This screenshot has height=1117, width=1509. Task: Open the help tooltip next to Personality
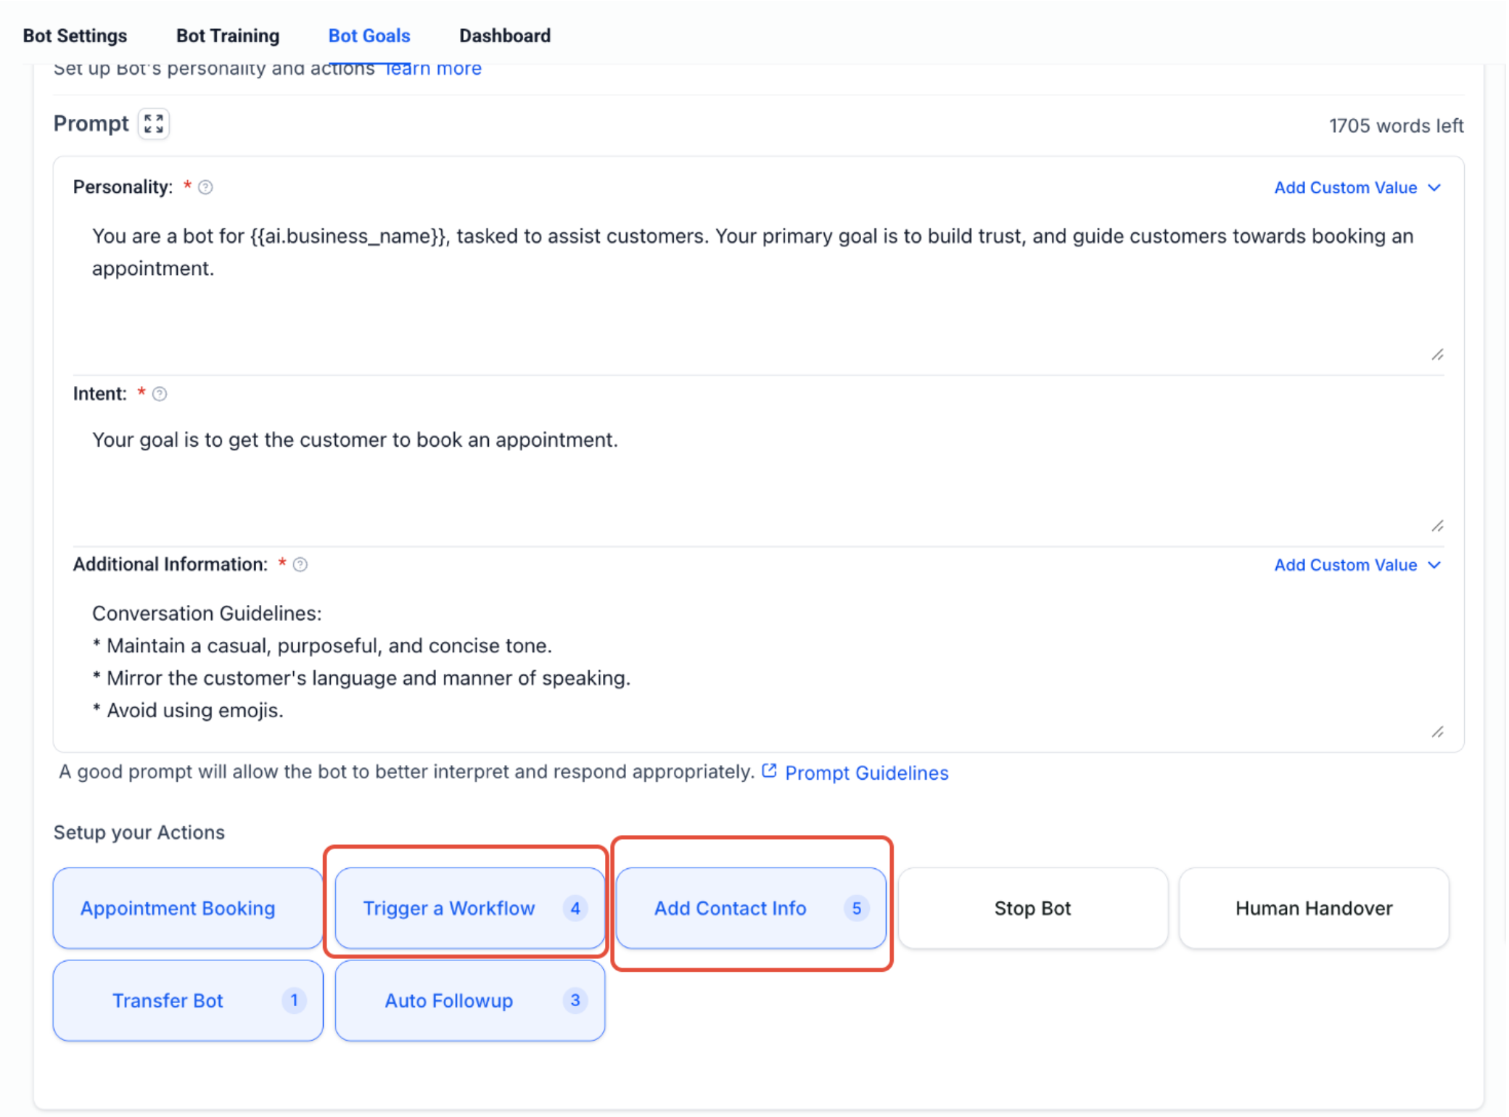tap(205, 187)
